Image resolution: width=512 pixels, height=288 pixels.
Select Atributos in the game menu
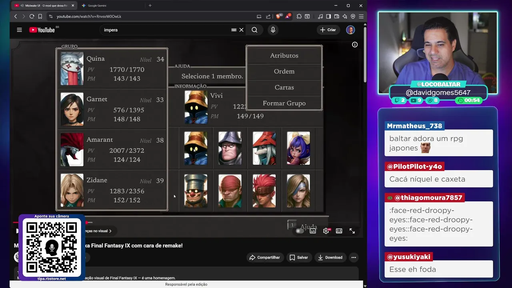pyautogui.click(x=284, y=56)
